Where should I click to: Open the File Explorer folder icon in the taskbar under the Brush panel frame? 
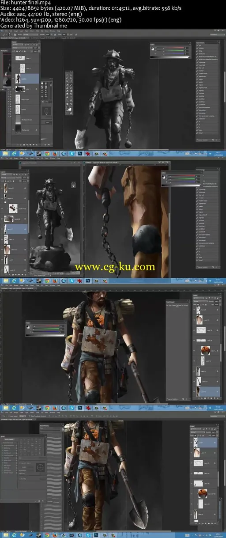(5, 535)
